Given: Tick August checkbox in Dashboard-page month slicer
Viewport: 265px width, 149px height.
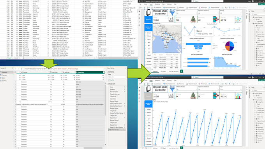Looking at the screenshot, I should click(x=145, y=55).
